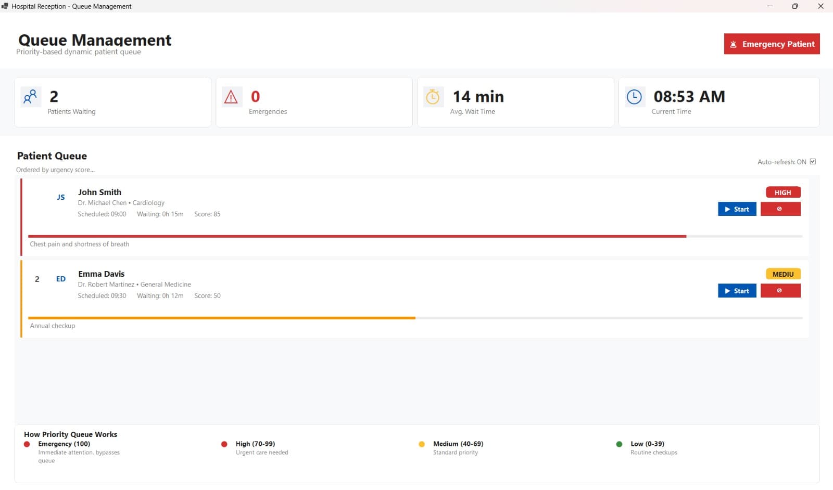Image resolution: width=833 pixels, height=490 pixels.
Task: Start Emma Davis's appointment
Action: 737,291
